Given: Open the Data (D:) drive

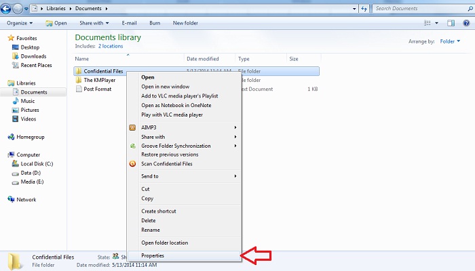Looking at the screenshot, I should (26, 173).
